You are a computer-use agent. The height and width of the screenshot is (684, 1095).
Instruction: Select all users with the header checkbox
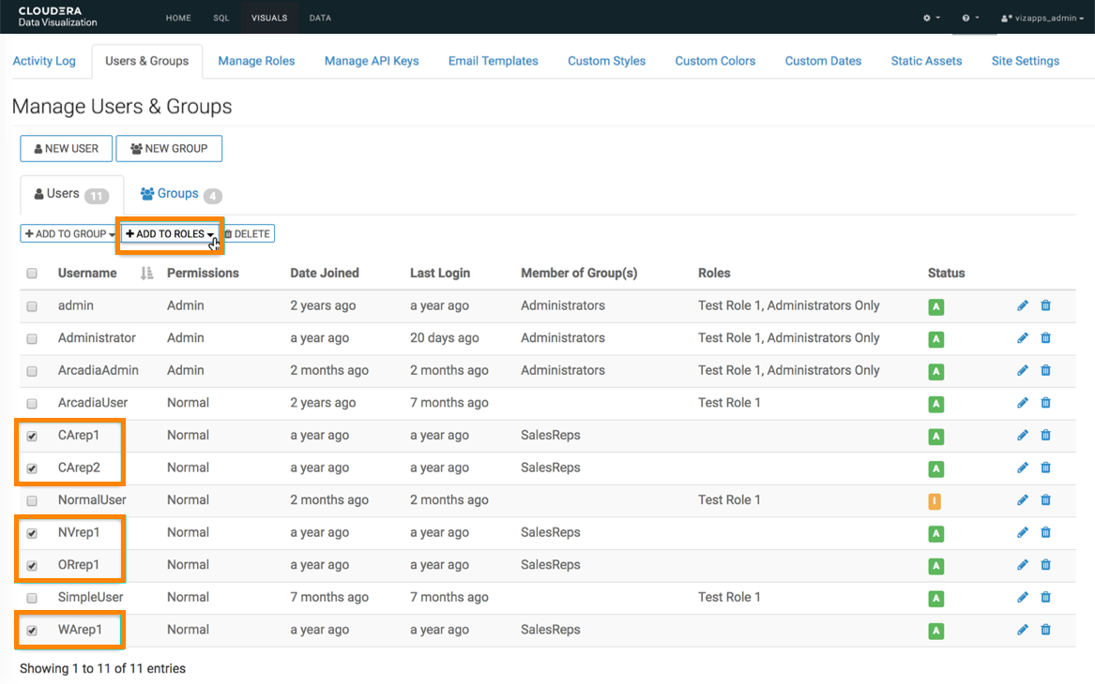[32, 273]
